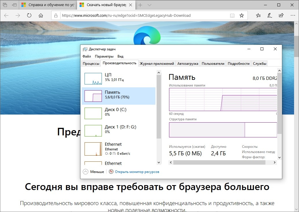The width and height of the screenshot is (299, 212).
Task: Click the resource list scroll up arrow
Action: (159, 73)
